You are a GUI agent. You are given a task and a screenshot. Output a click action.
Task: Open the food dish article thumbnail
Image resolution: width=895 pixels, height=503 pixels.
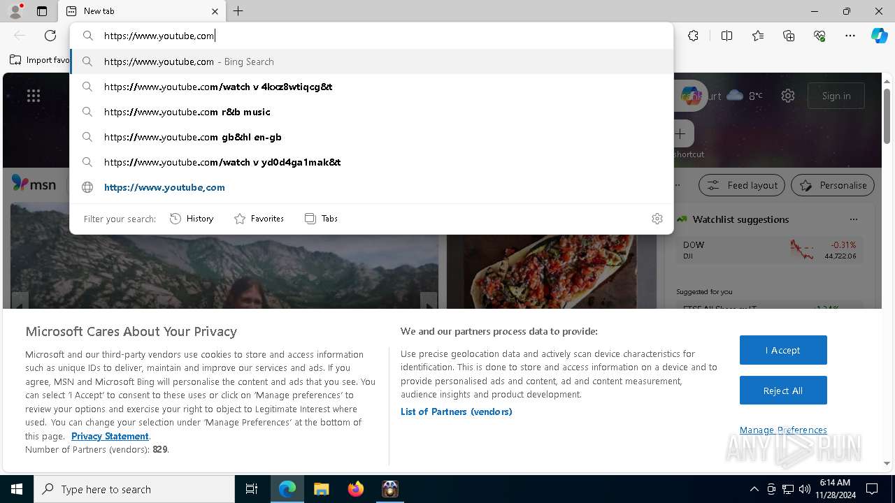click(x=552, y=271)
